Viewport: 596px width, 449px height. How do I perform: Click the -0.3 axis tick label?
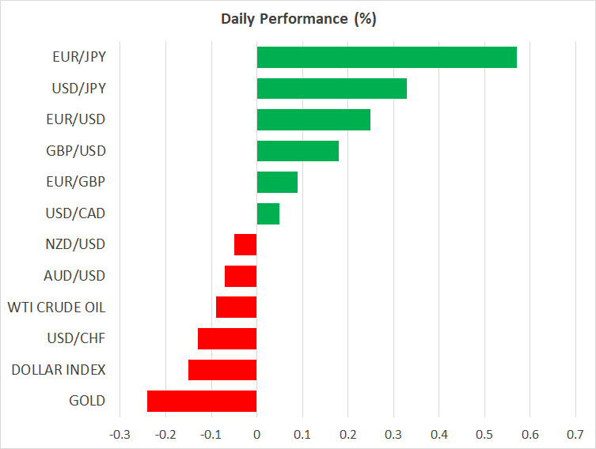[x=120, y=434]
